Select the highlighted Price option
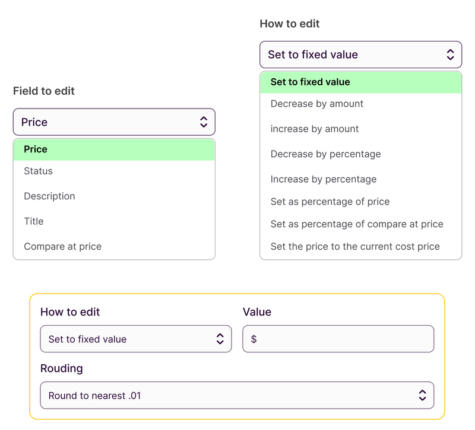This screenshot has width=475, height=430. tap(31, 149)
